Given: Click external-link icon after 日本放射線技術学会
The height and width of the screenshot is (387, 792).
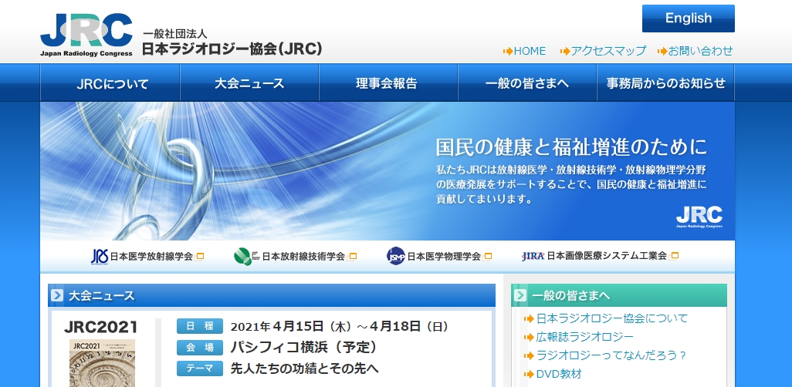Looking at the screenshot, I should click(352, 256).
